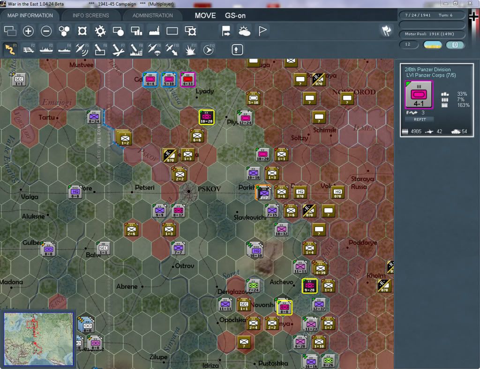Click the rectangle with bar chart icon
The width and height of the screenshot is (480, 369).
[136, 31]
